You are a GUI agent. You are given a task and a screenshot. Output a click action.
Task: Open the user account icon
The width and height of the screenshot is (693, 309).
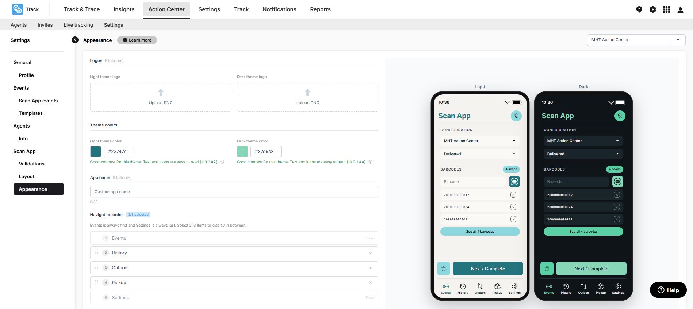coord(680,10)
